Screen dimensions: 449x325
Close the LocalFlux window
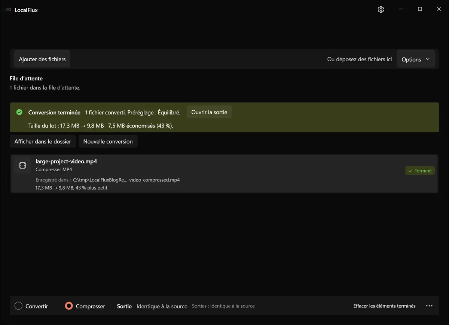[439, 9]
